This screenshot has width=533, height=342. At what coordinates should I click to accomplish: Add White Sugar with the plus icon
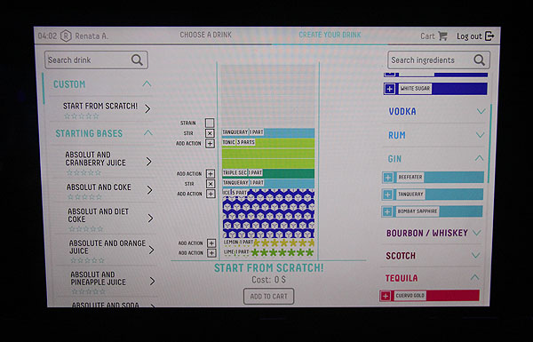point(390,89)
